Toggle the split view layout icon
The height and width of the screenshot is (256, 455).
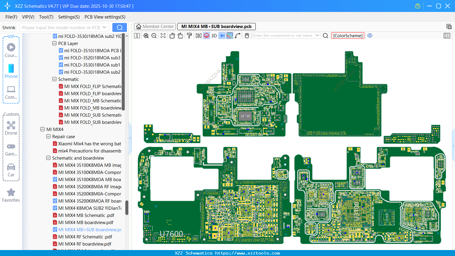pyautogui.click(x=137, y=36)
